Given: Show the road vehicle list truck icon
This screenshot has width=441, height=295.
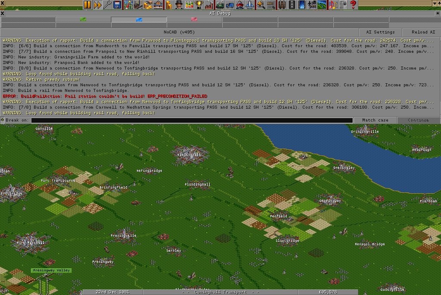Looking at the screenshot, I should tap(230, 5).
